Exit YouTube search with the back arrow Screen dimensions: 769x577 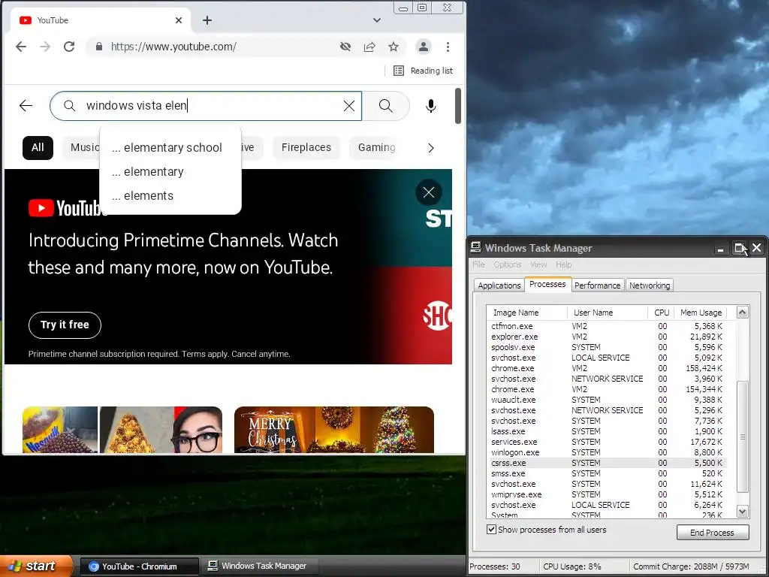coord(26,105)
